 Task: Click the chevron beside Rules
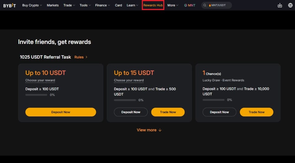pyautogui.click(x=86, y=57)
